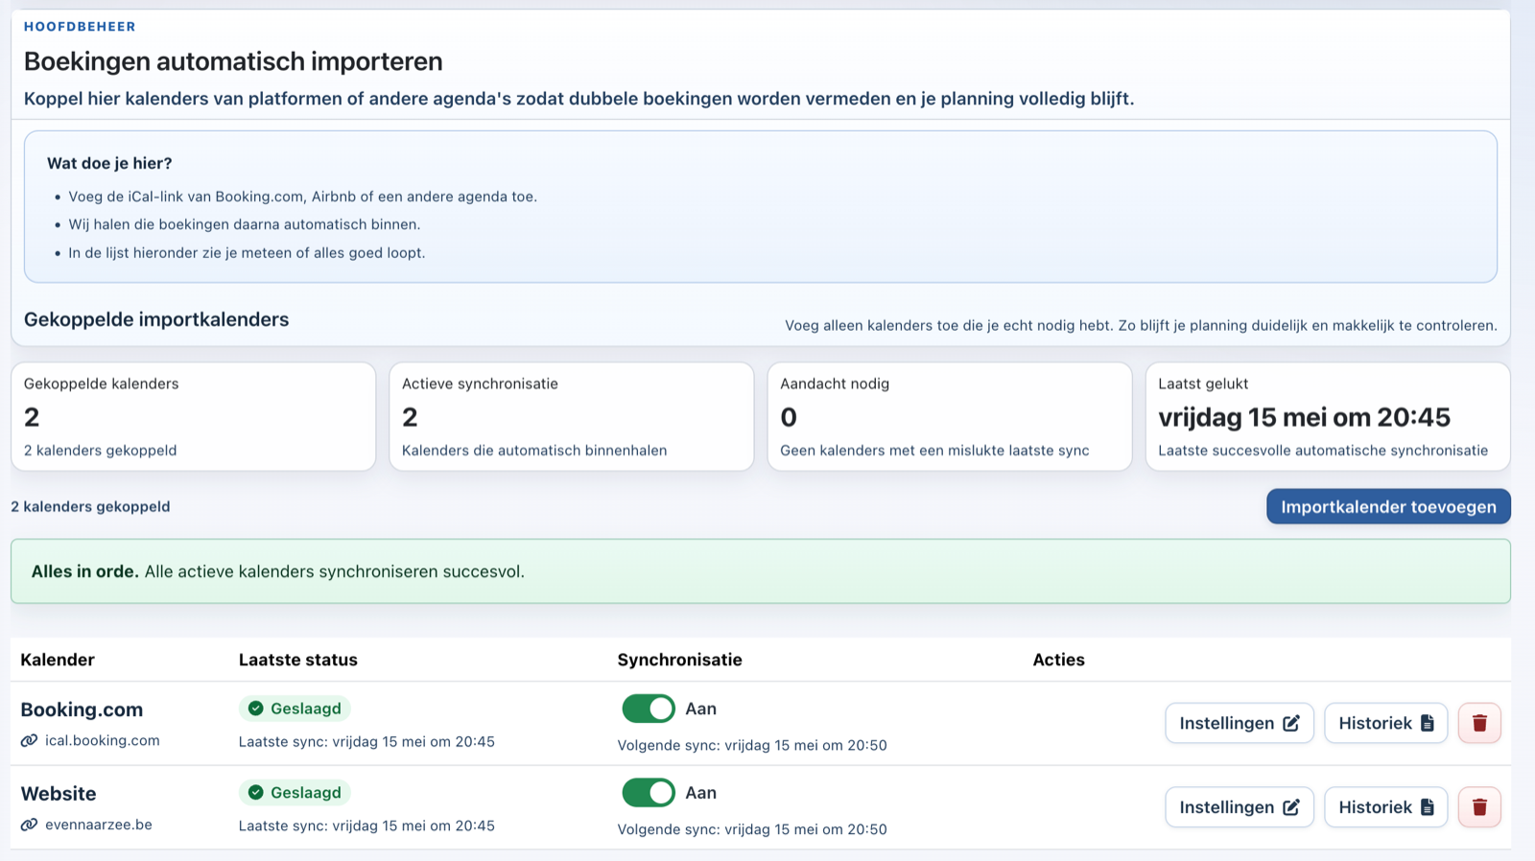The width and height of the screenshot is (1535, 861).
Task: Click the HOOFDBEHEER breadcrumb label
Action: [80, 27]
